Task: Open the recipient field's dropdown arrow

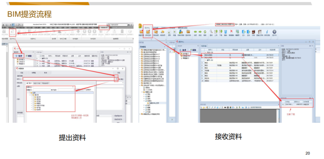Action: [116, 79]
